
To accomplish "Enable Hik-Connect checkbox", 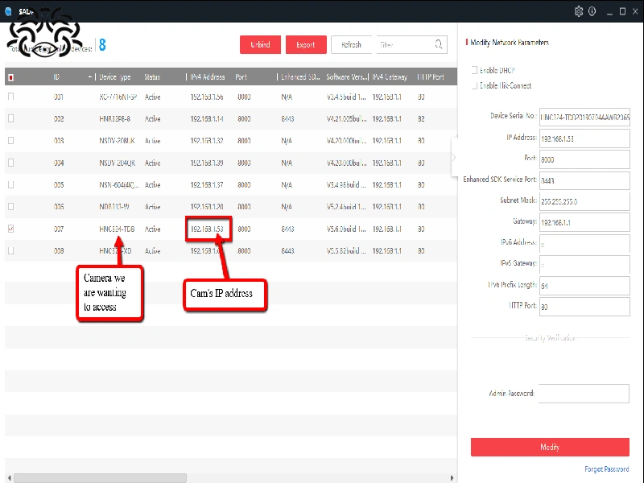I will [x=475, y=85].
